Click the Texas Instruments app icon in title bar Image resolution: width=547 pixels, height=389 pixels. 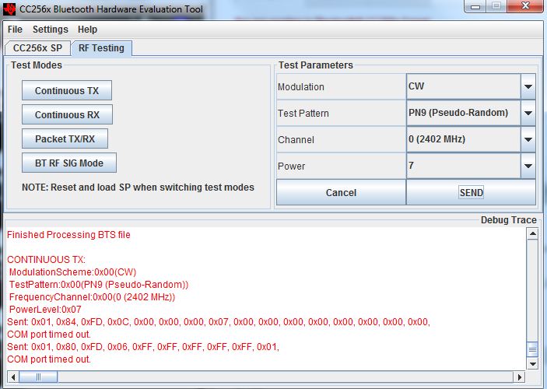(x=9, y=9)
